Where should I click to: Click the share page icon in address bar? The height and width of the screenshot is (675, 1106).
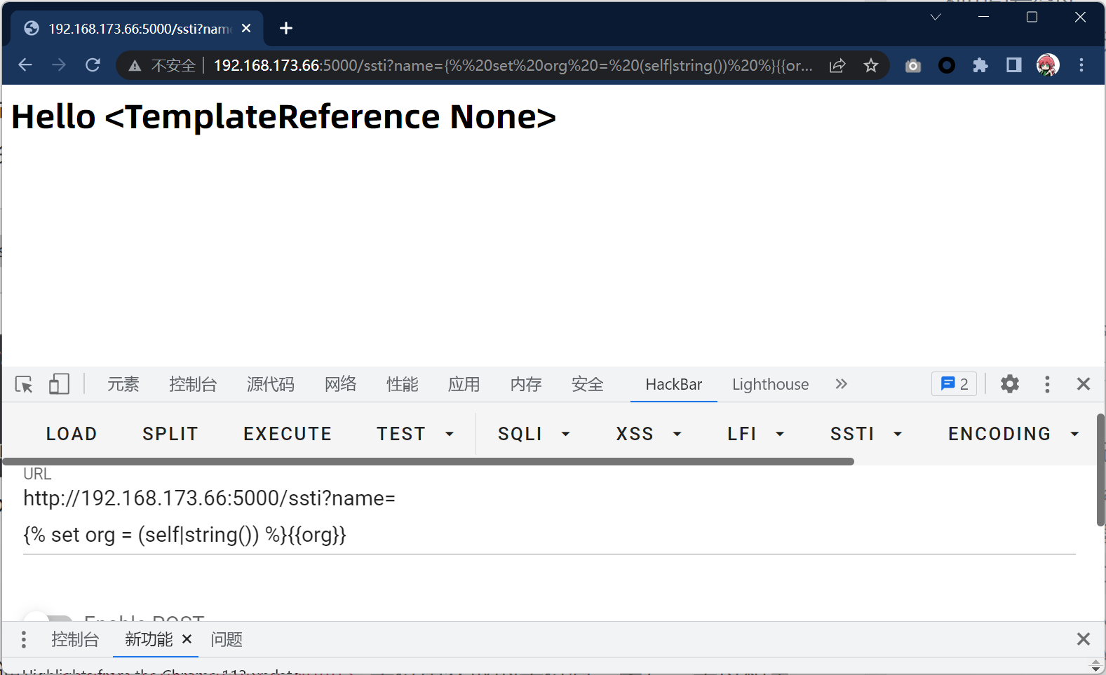(837, 66)
